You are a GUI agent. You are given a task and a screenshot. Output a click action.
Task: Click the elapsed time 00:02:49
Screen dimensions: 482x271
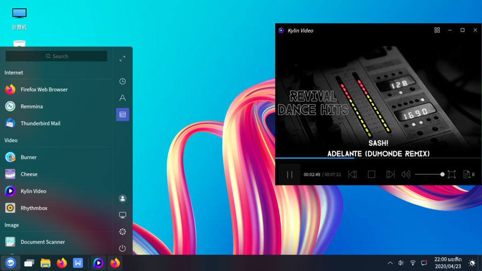tap(312, 175)
